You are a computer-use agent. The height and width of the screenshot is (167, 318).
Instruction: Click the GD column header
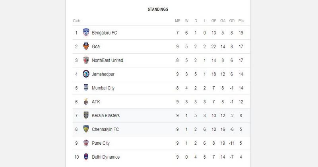pos(232,21)
